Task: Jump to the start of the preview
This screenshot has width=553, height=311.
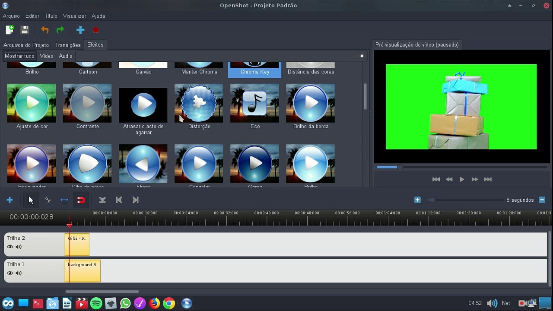Action: tap(436, 179)
